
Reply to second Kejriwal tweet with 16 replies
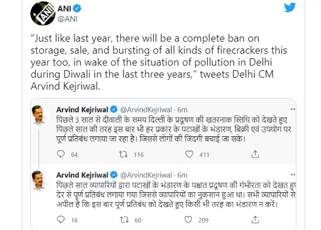coord(61,220)
